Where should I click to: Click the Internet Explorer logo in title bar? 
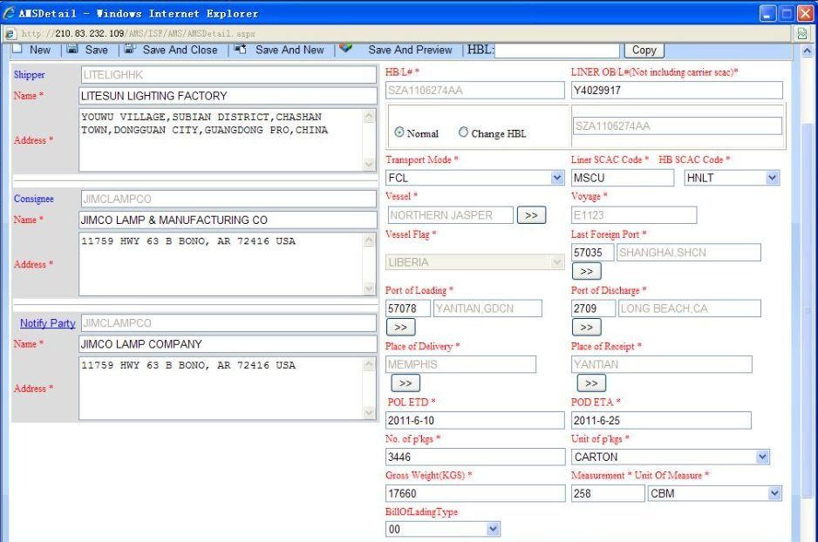click(x=9, y=12)
